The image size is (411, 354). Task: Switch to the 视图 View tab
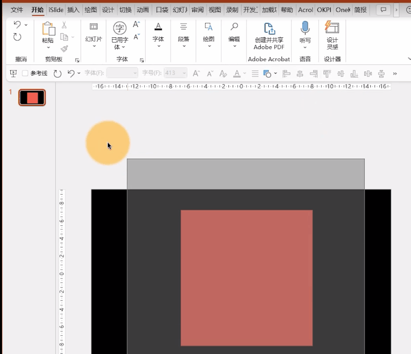pos(215,10)
